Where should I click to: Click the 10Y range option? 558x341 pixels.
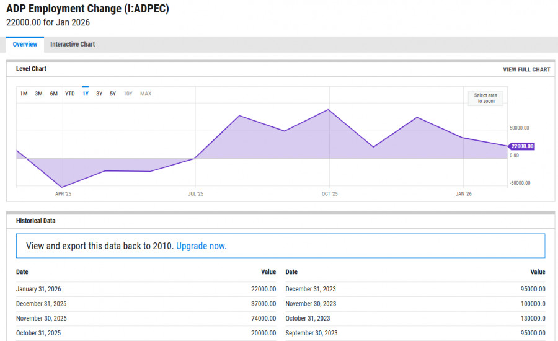point(128,94)
